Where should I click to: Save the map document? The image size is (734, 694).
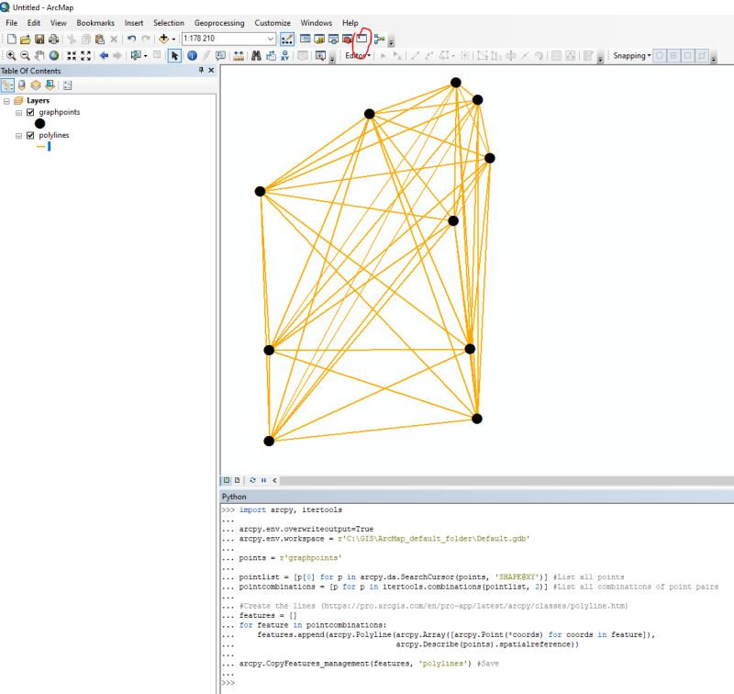point(38,39)
